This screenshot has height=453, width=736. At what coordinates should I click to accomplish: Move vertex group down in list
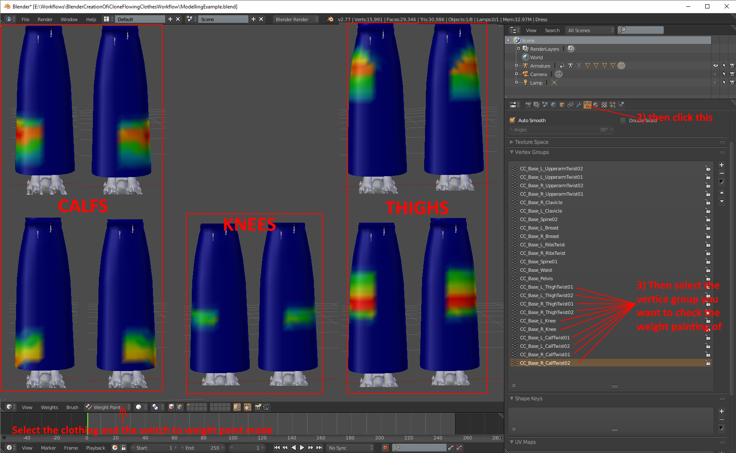tap(722, 201)
